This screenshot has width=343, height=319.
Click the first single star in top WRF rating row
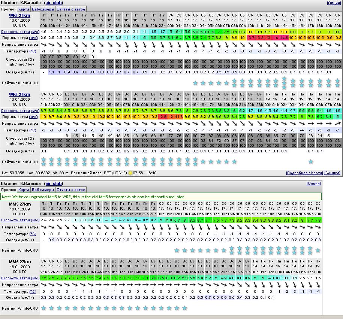[195, 83]
